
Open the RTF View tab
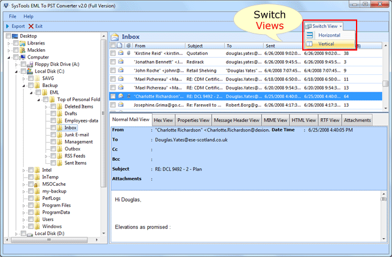point(330,120)
